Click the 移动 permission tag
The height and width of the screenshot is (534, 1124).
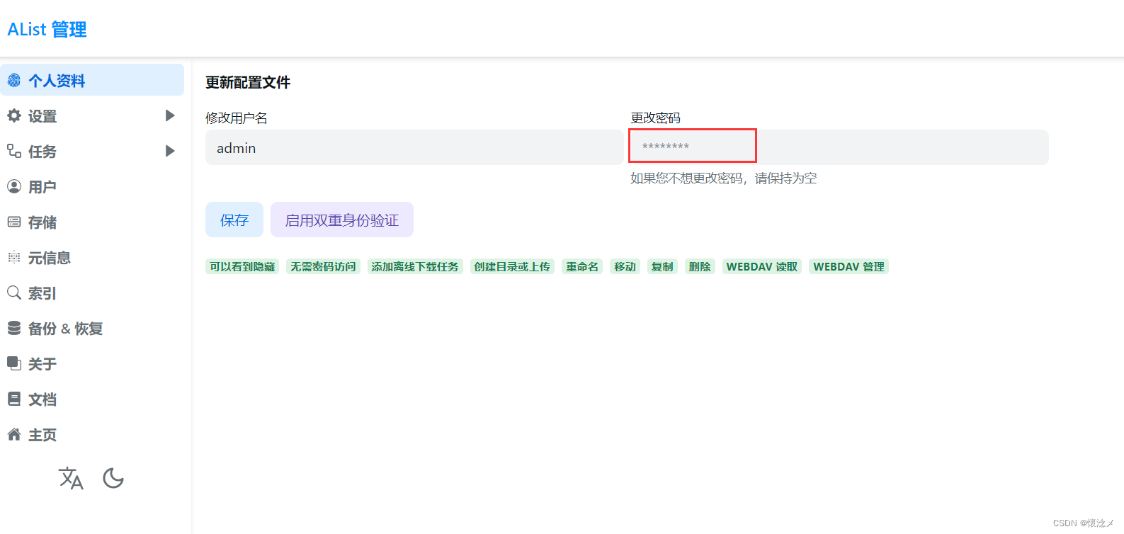coord(625,266)
